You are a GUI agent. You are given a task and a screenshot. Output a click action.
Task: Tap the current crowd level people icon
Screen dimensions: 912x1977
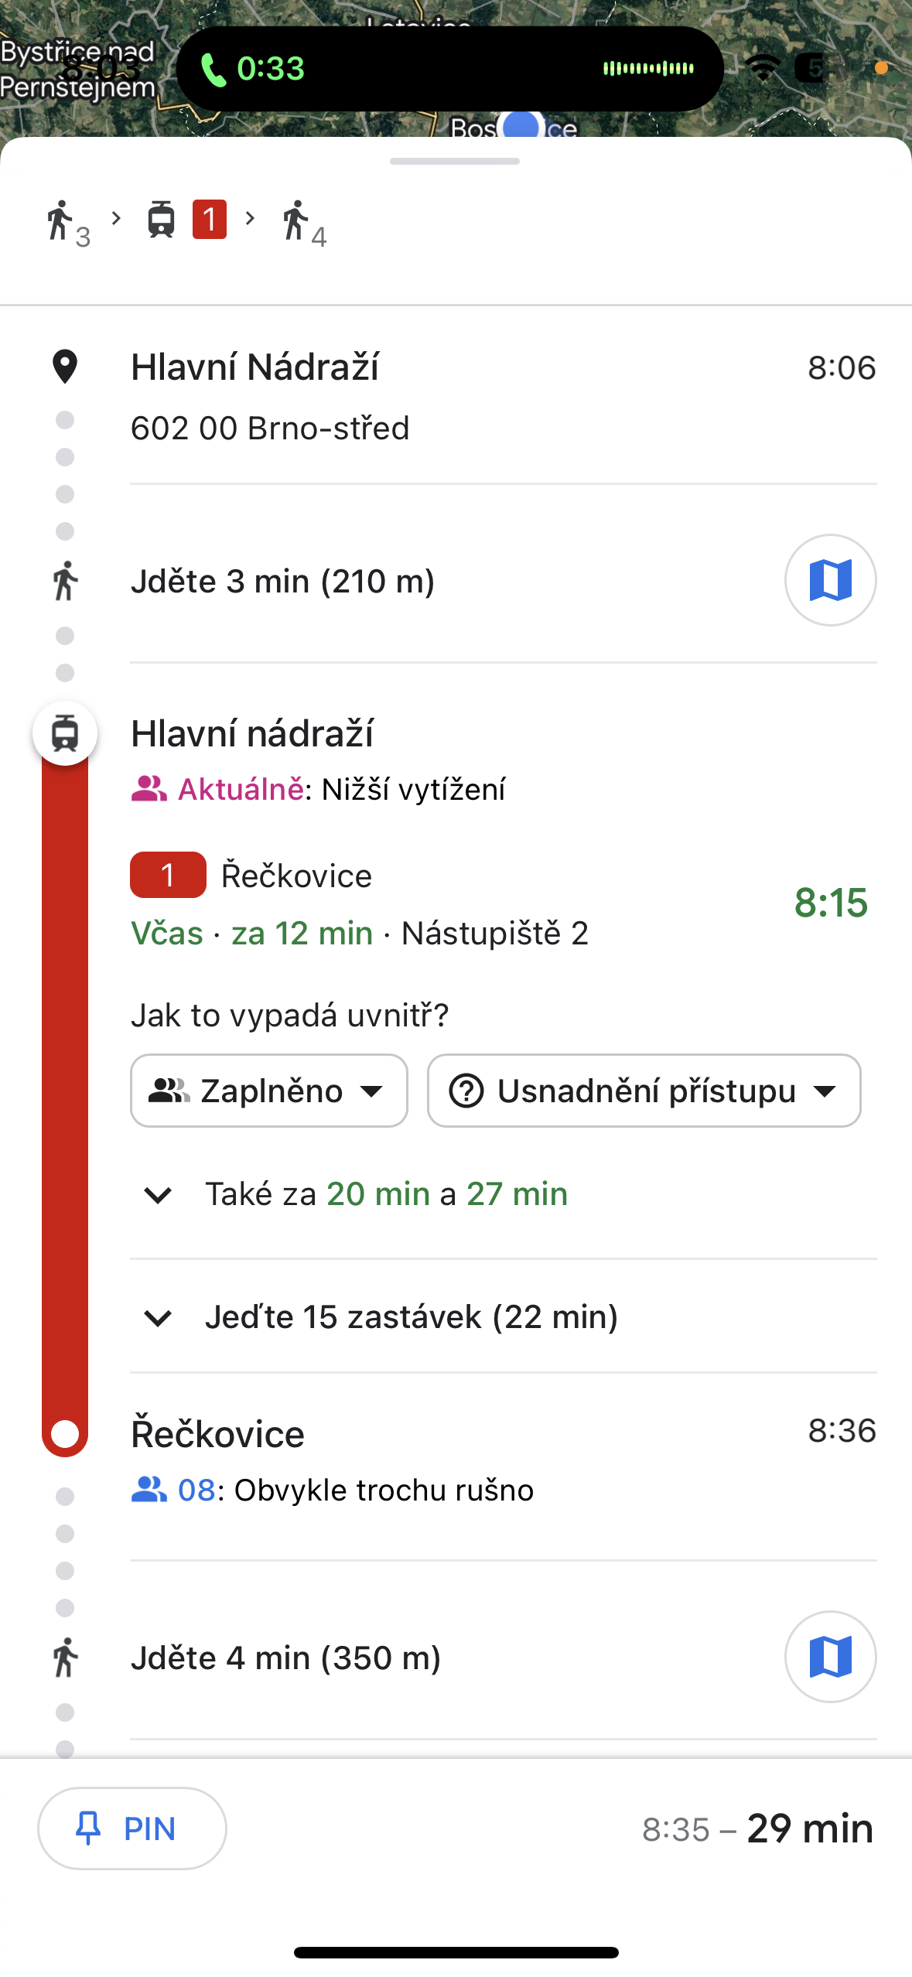click(149, 789)
